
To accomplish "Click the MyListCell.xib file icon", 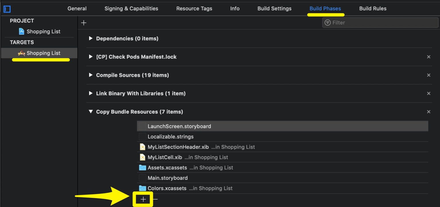I will pos(142,157).
